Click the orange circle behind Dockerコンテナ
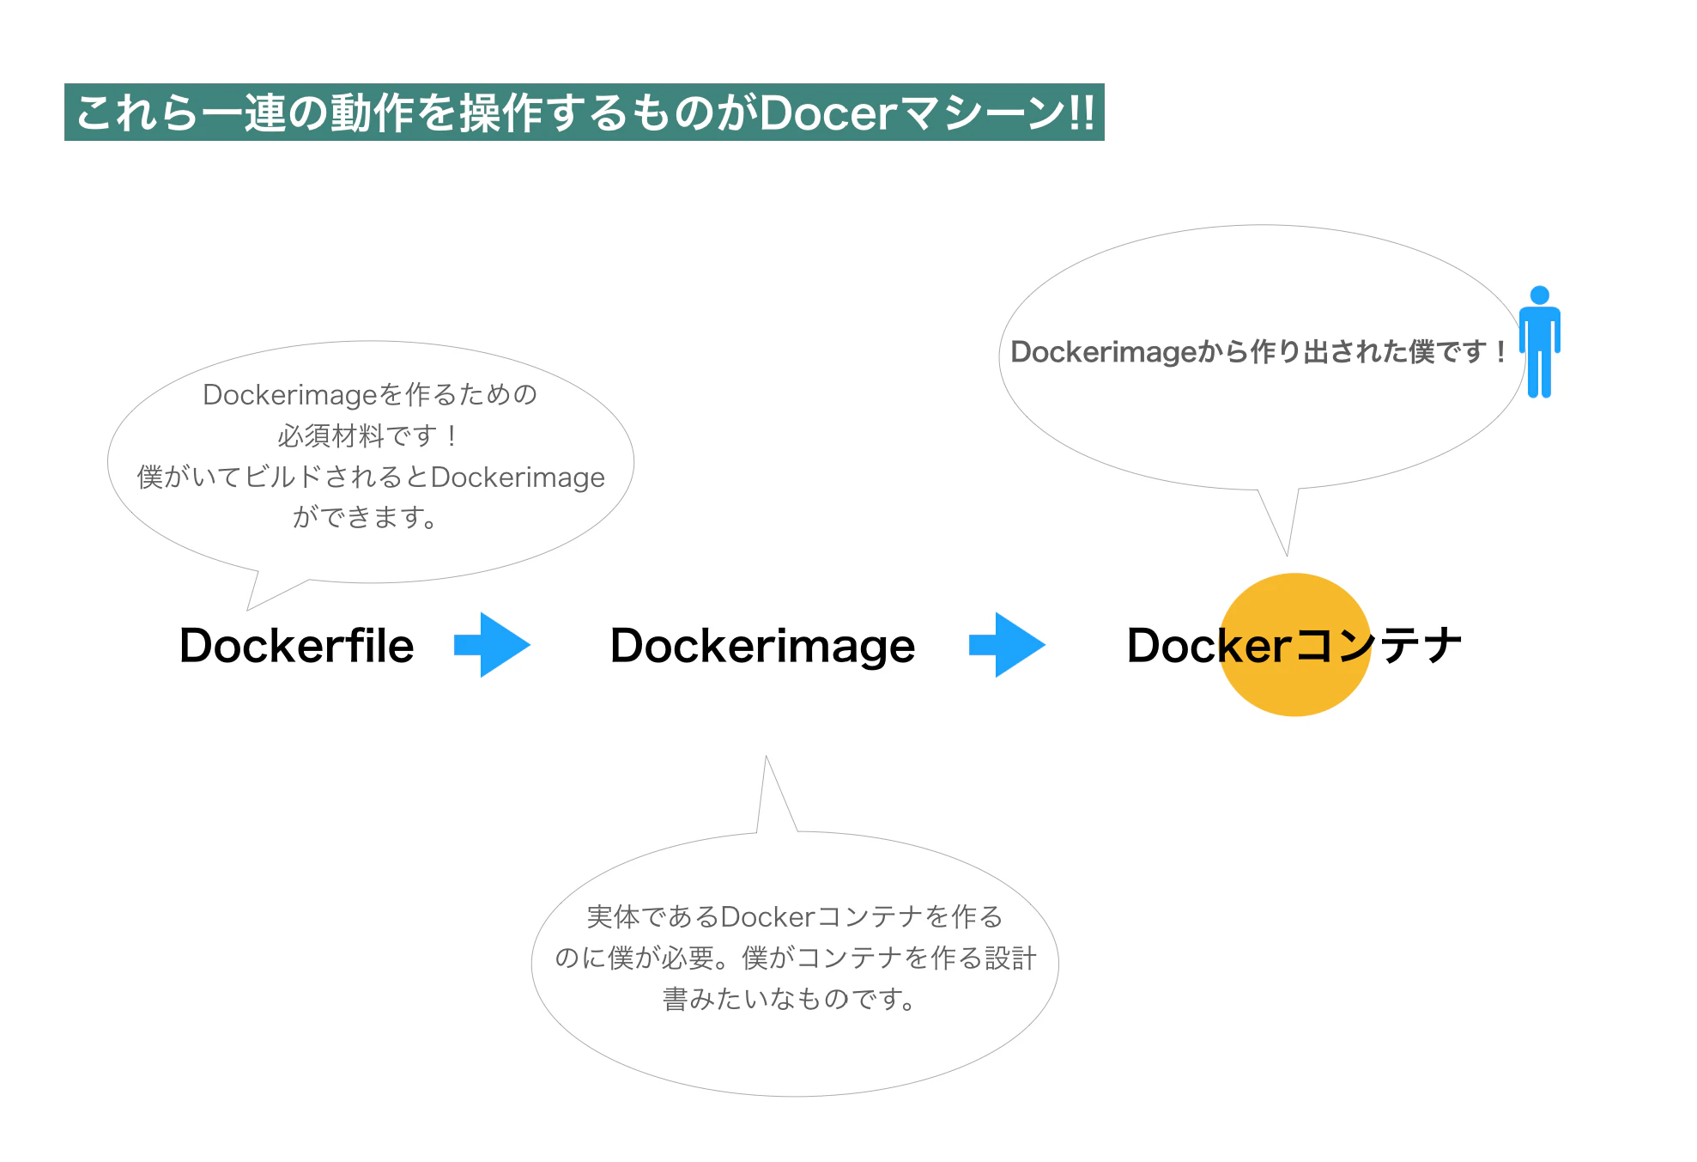1697x1162 pixels. coord(1294,645)
